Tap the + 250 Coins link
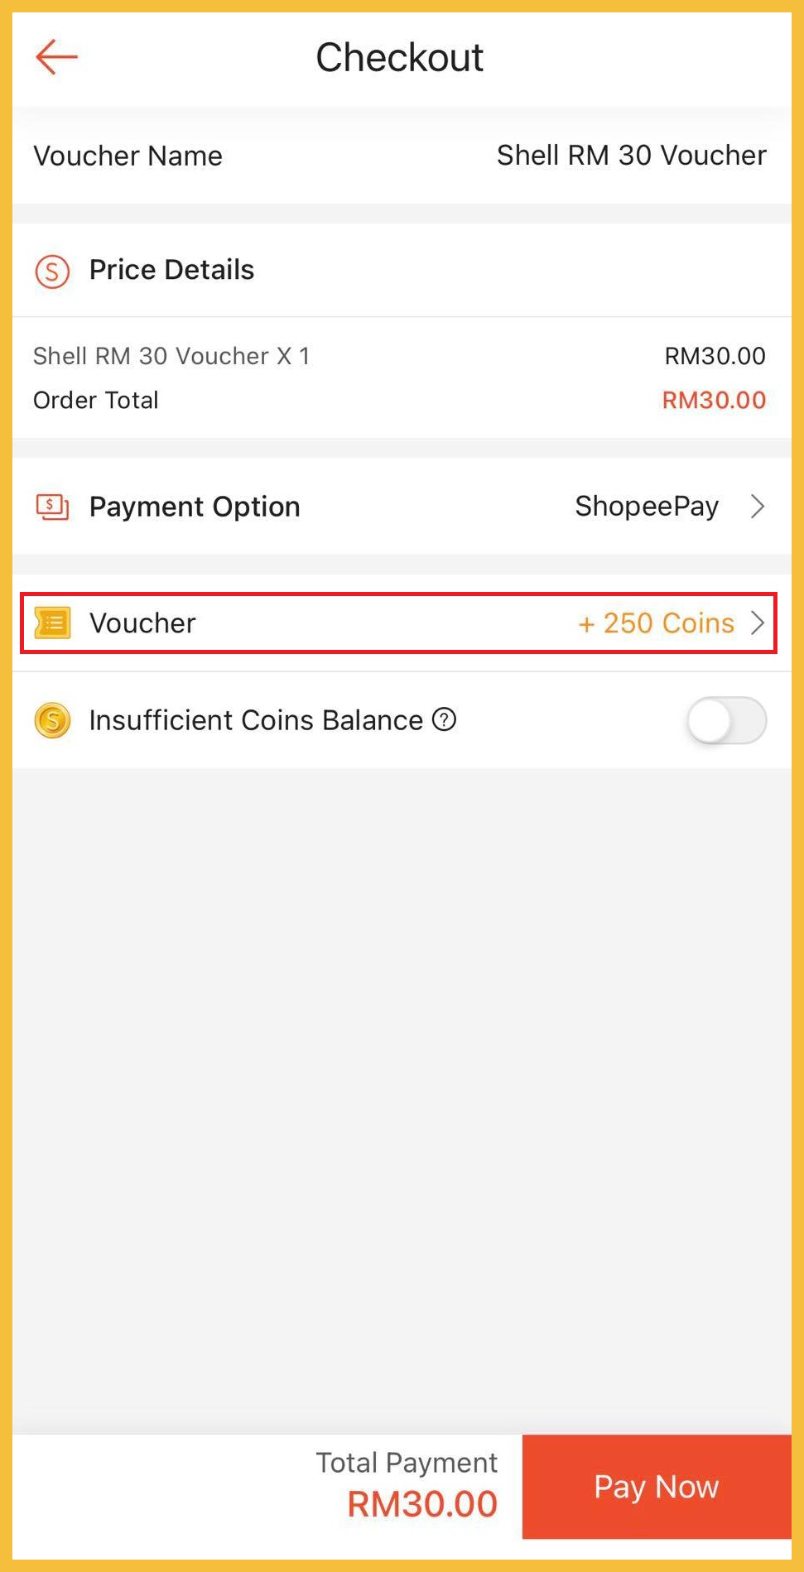 pyautogui.click(x=656, y=623)
